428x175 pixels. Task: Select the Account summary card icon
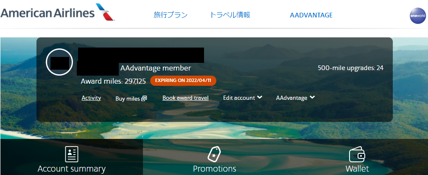pyautogui.click(x=72, y=154)
